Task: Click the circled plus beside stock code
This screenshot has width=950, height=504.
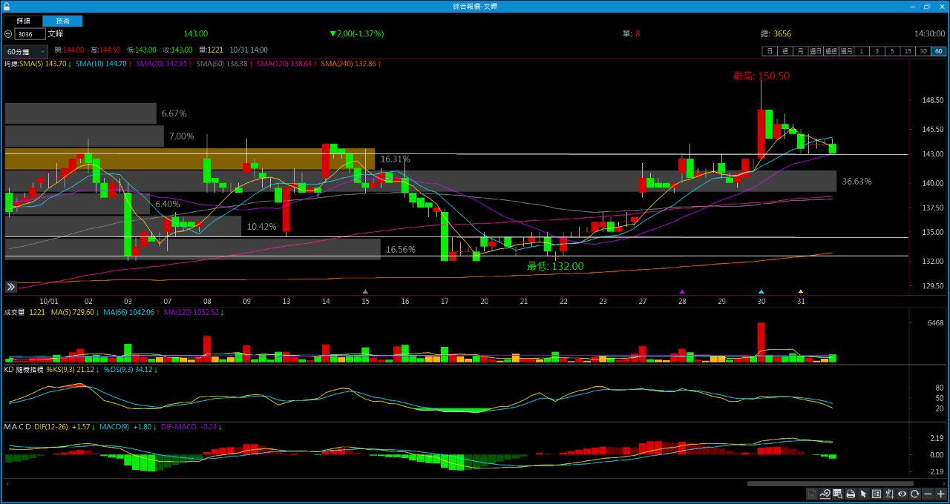Action: (8, 34)
